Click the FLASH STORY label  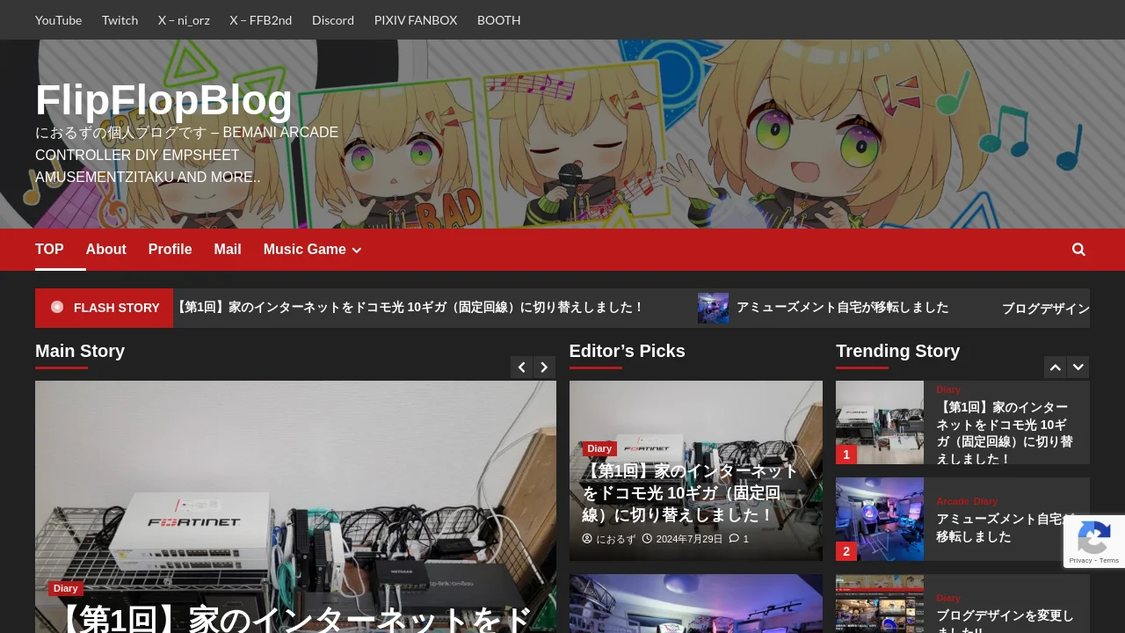[117, 308]
